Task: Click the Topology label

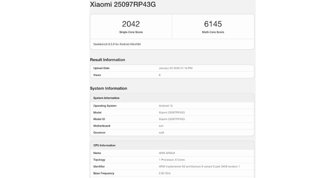Action: point(99,160)
